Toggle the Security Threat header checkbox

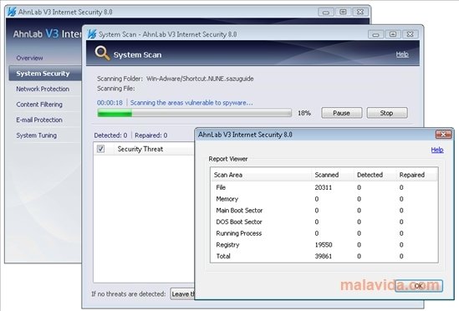coord(100,149)
